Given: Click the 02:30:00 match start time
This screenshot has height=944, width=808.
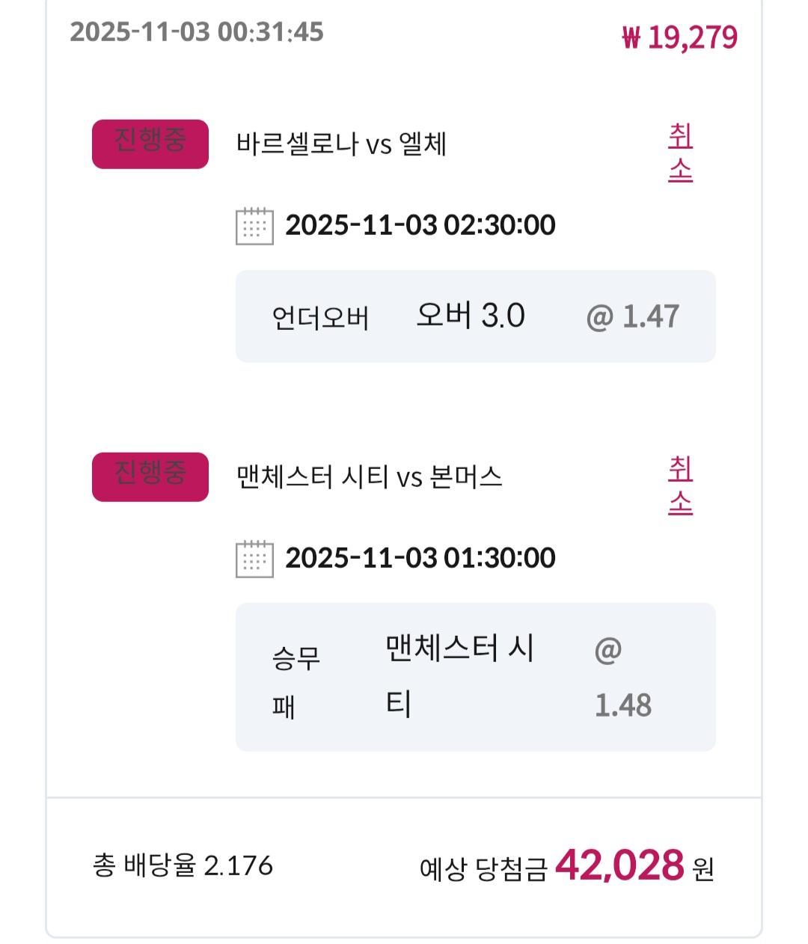Looking at the screenshot, I should [499, 225].
